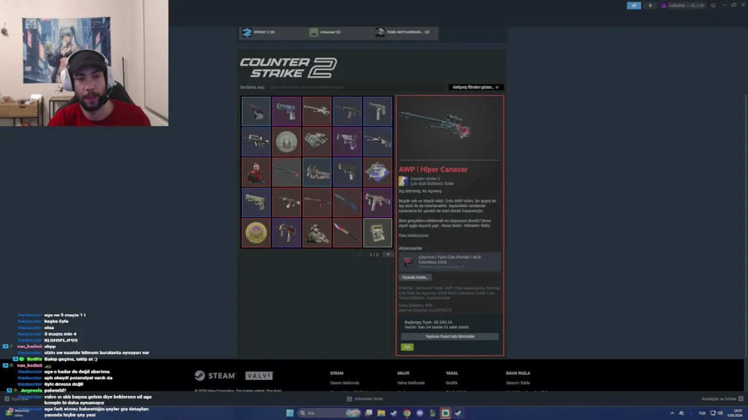Click the Counter-Strike 2 game icon in details

tap(403, 181)
